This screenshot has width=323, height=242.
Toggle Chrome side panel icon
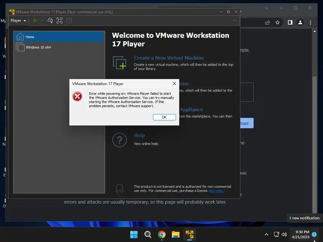290,22
